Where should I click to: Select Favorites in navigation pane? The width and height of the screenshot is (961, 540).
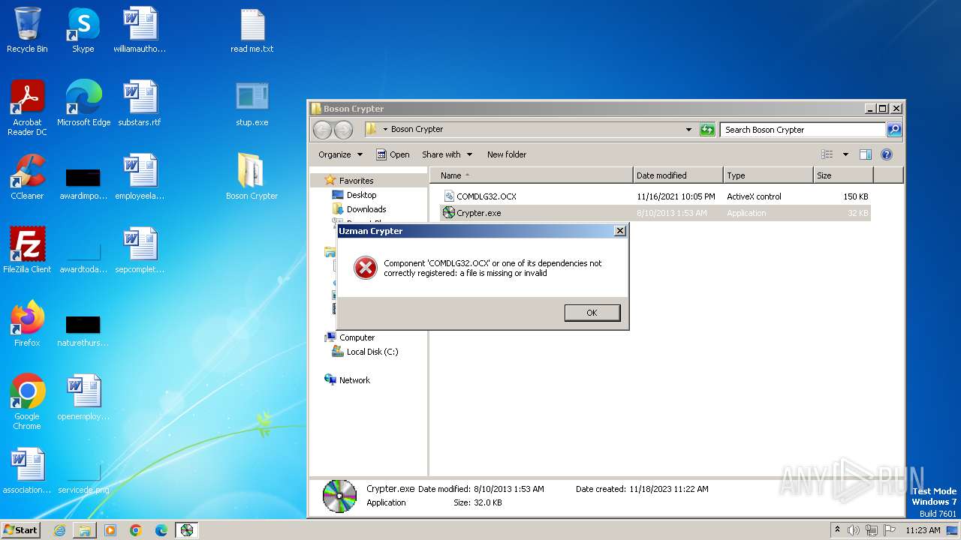coord(356,181)
